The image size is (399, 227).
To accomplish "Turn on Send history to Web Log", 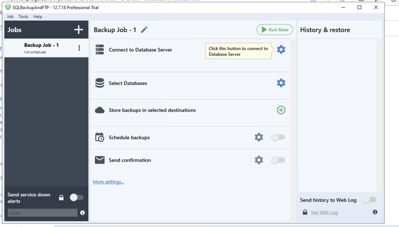I will coord(369,200).
